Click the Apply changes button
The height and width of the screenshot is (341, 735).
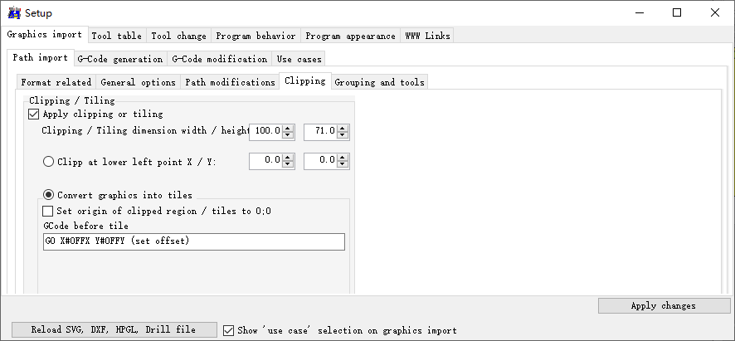663,305
